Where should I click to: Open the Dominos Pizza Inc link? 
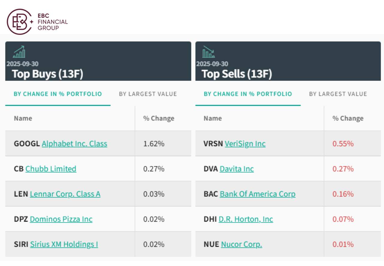click(x=61, y=219)
